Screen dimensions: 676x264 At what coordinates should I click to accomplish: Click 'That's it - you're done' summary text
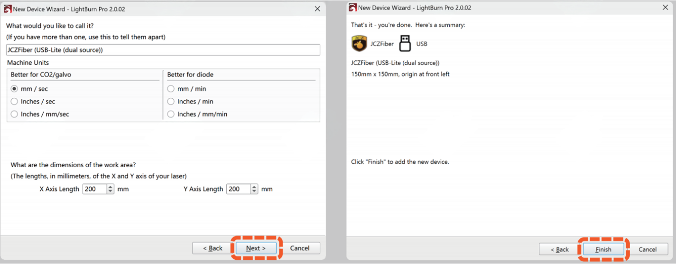408,25
